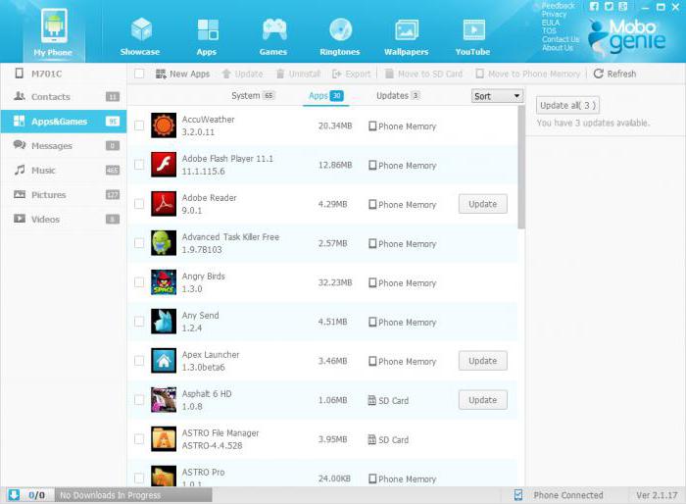The image size is (686, 504).
Task: Click Move to SD Card
Action: (x=423, y=74)
